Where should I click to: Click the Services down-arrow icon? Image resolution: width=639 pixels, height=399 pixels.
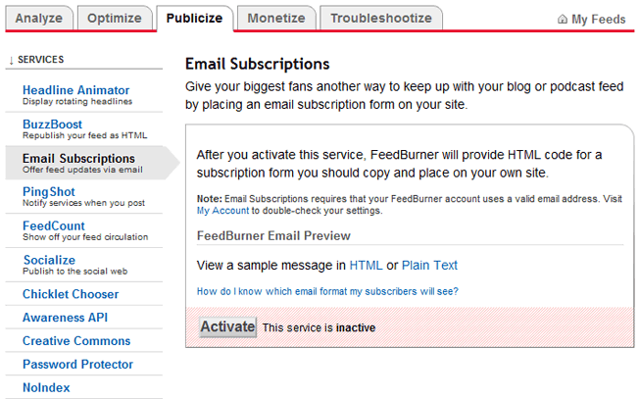point(11,61)
